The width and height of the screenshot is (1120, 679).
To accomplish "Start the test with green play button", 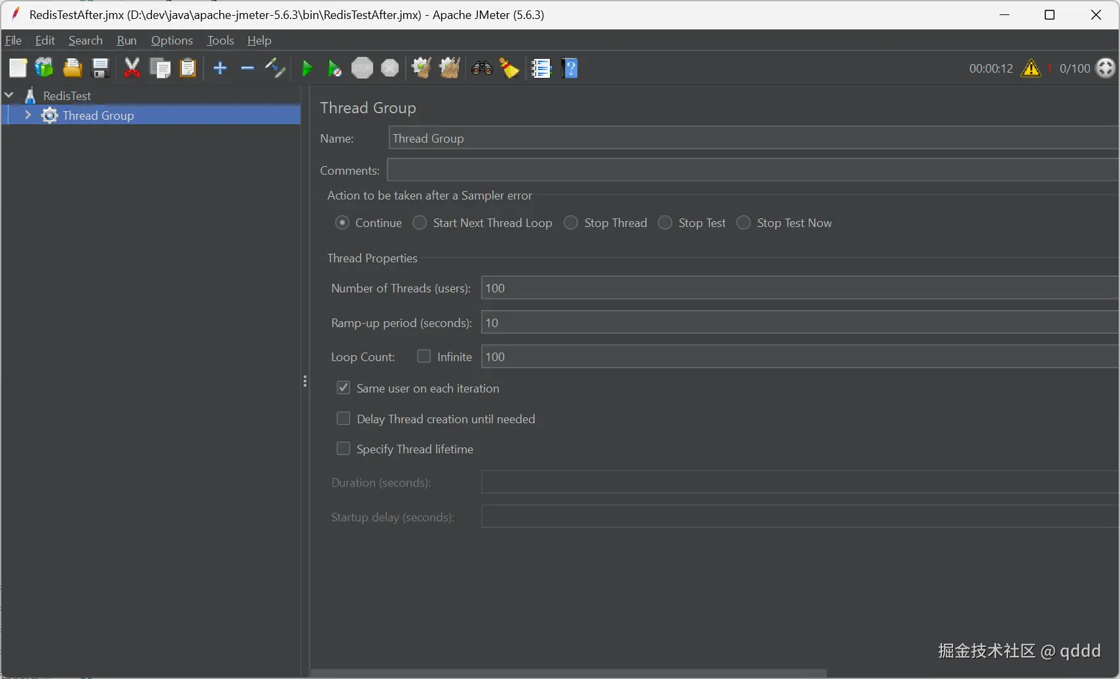I will 307,68.
